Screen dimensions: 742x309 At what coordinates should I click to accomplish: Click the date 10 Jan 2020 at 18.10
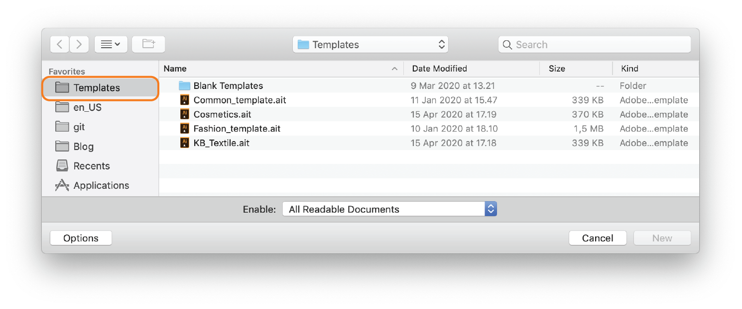[454, 129]
